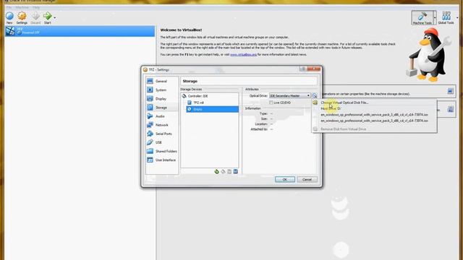Image resolution: width=463 pixels, height=260 pixels.
Task: Open the General settings category
Action: (x=162, y=81)
